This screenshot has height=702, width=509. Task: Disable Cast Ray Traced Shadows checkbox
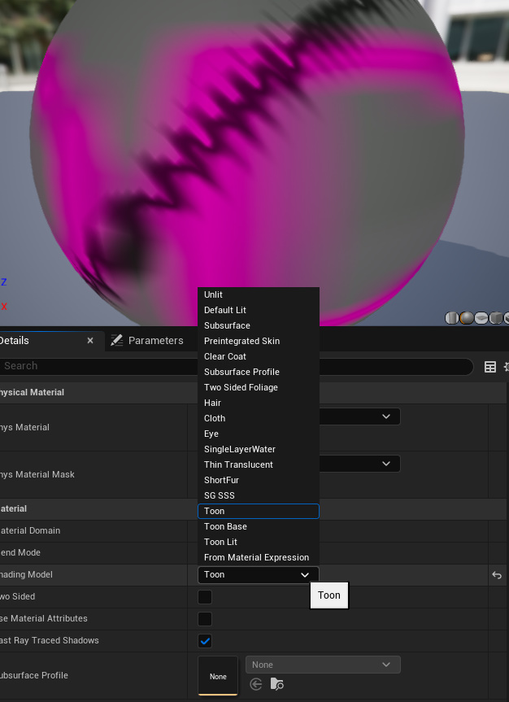pyautogui.click(x=206, y=641)
